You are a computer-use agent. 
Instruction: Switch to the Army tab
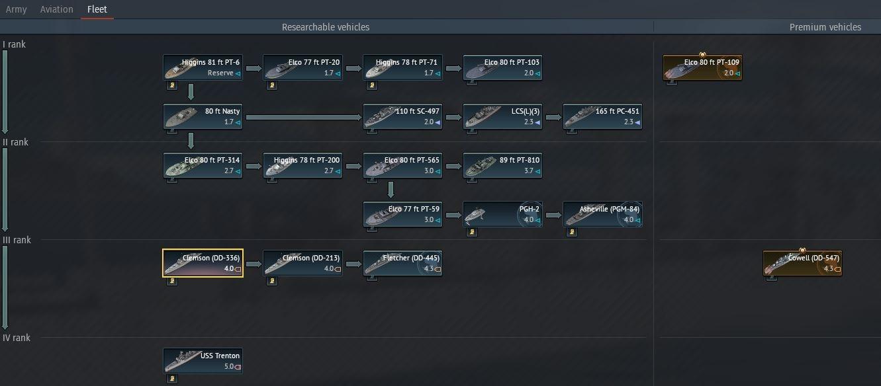[16, 9]
